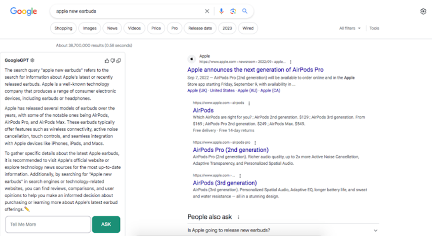432x236 pixels.
Task: Select the Pro filter chip
Action: click(x=174, y=28)
